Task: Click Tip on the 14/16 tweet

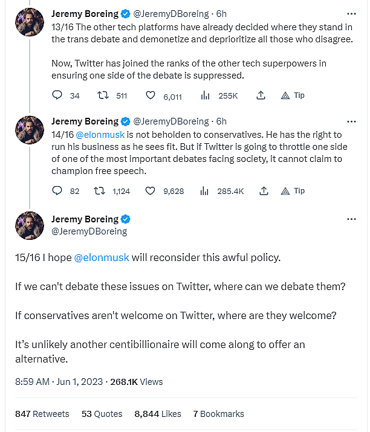Action: pyautogui.click(x=293, y=191)
